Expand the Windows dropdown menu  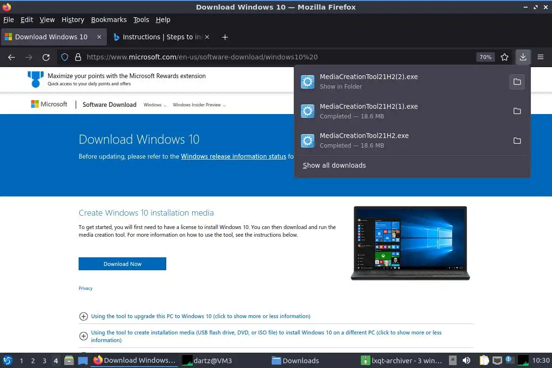(155, 105)
